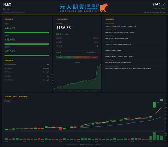
Task: Click the +89.53% performance value
Action: pos(10,51)
